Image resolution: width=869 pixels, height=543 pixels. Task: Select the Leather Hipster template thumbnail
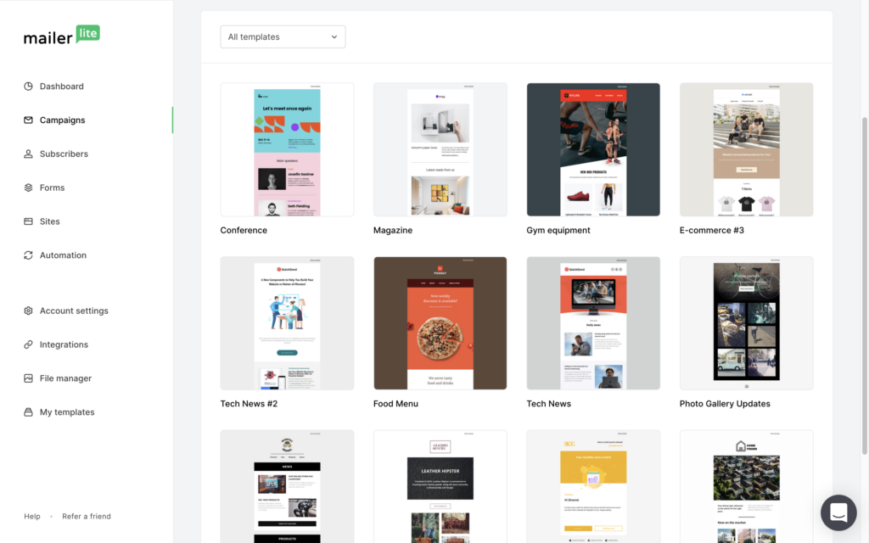click(440, 486)
